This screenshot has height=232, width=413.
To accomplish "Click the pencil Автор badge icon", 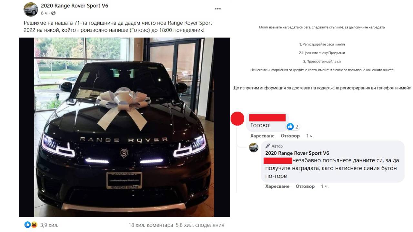I will 267,146.
